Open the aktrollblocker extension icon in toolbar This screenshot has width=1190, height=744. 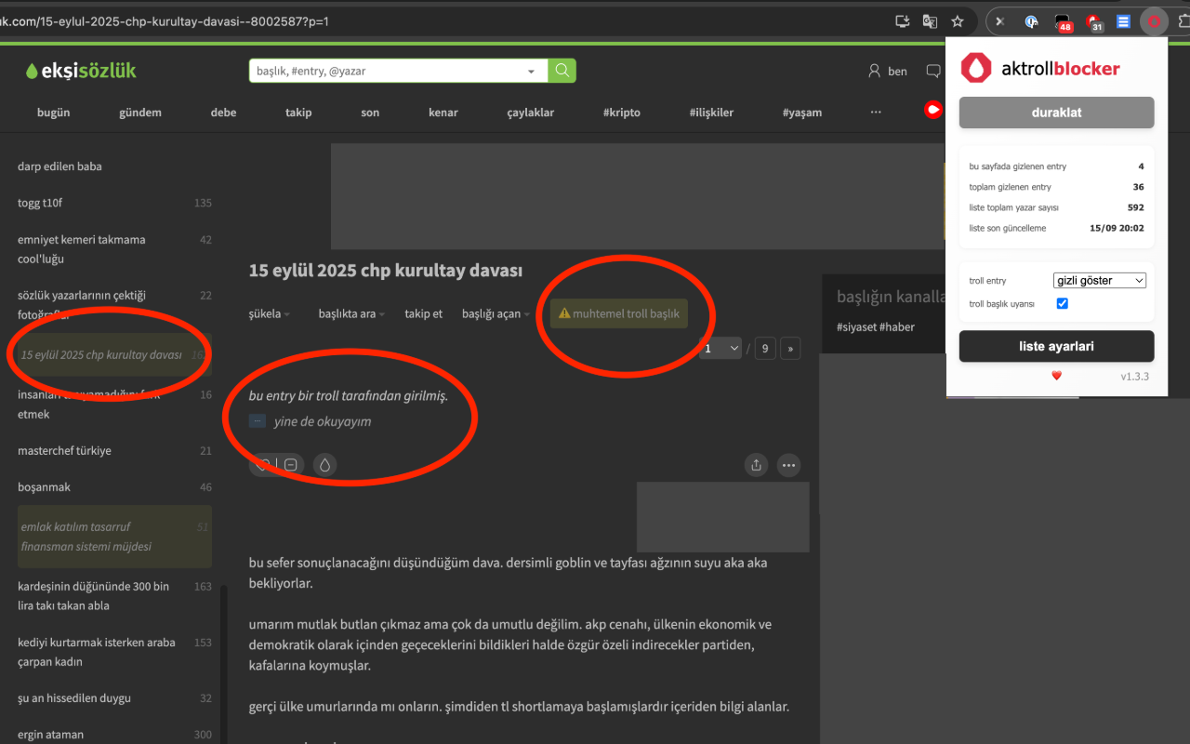pos(1154,20)
